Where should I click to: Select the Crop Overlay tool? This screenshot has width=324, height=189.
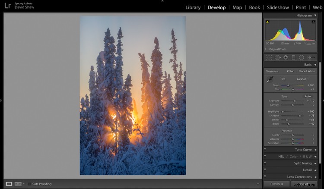pos(269,57)
